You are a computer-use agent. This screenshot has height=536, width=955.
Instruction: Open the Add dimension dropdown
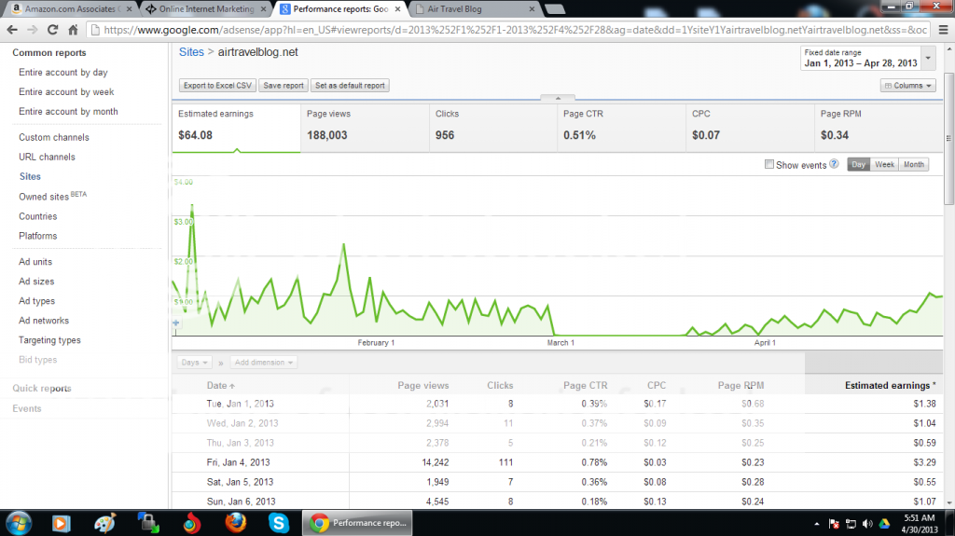coord(264,363)
